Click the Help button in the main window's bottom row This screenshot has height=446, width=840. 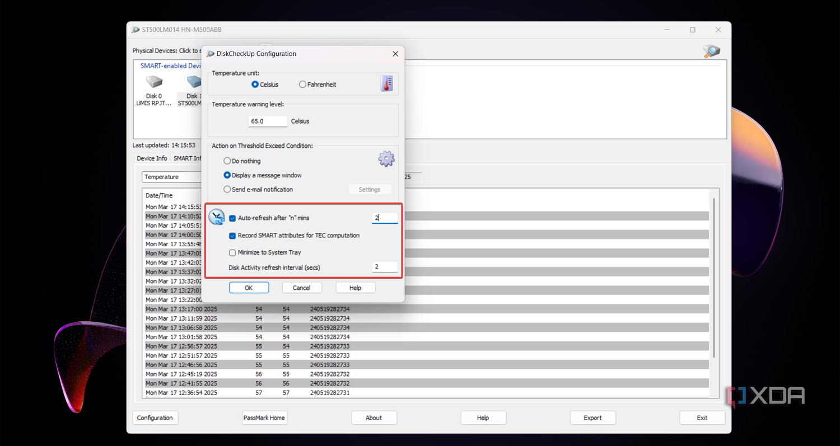pos(483,417)
